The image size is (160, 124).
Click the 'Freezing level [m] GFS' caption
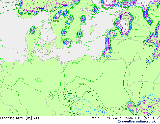(x=20, y=118)
